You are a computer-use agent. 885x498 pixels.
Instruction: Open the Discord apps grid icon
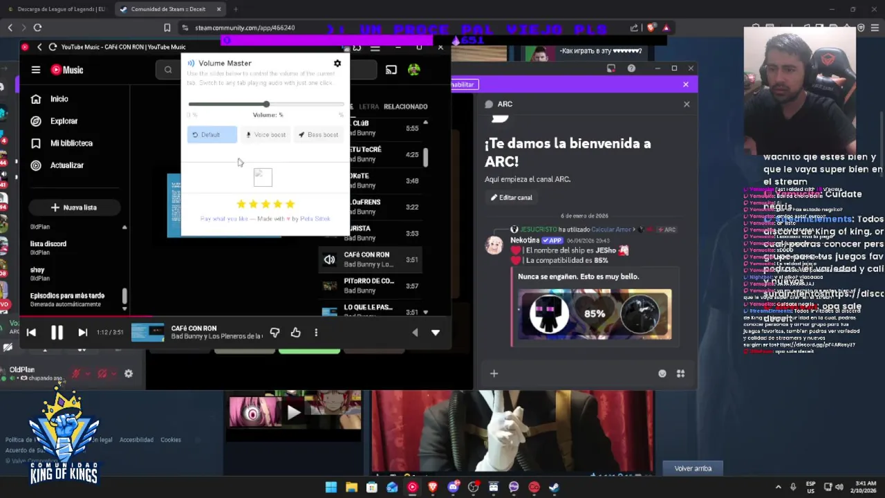tap(681, 373)
